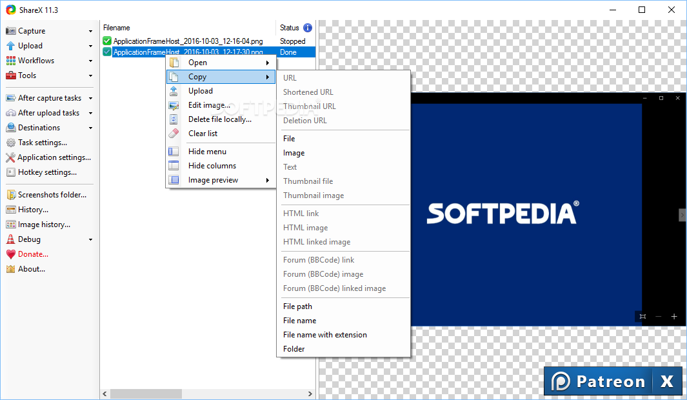The height and width of the screenshot is (400, 687).
Task: Click the After capture tasks icon
Action: click(10, 98)
